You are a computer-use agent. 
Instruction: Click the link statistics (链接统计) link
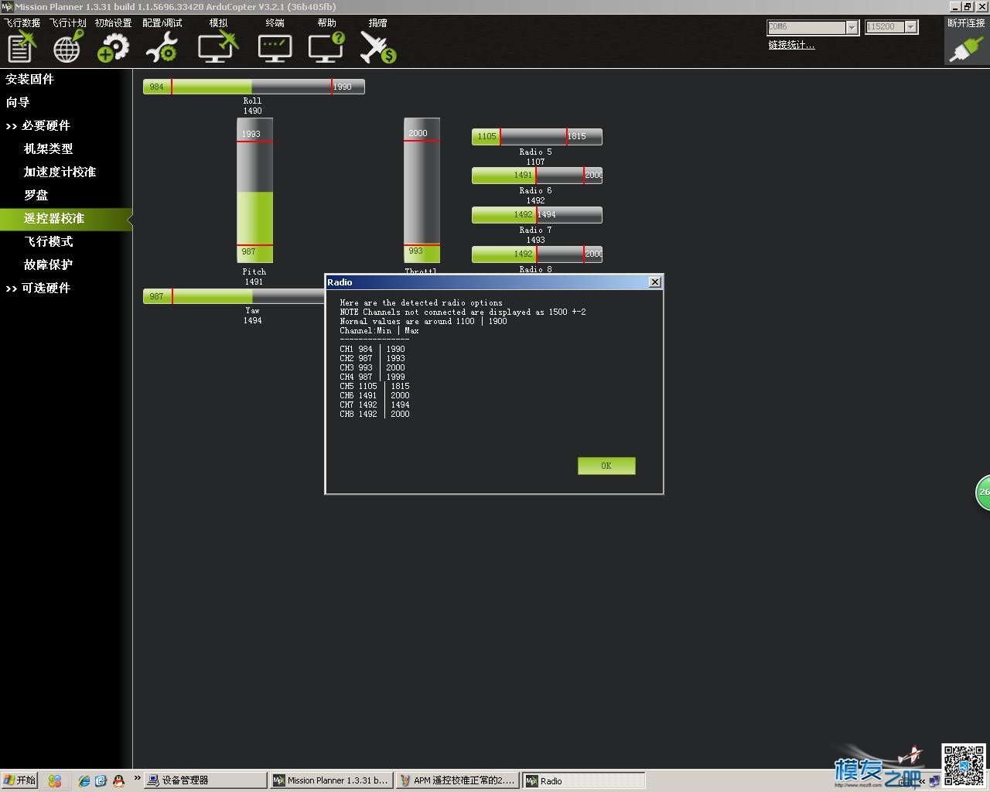[x=791, y=45]
